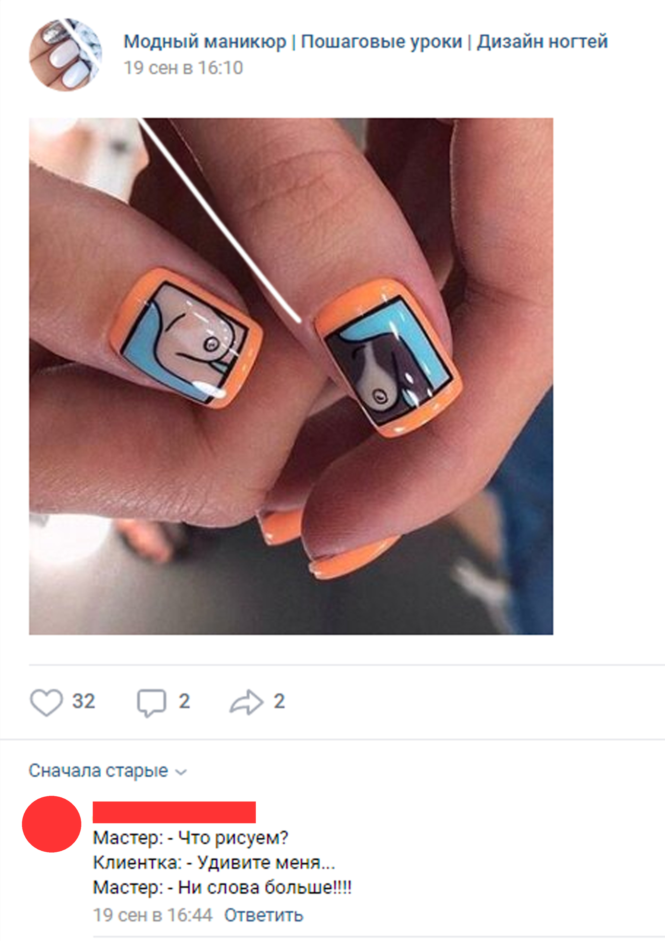Share the post using the arrow icon
This screenshot has height=941, width=665.
[x=246, y=702]
